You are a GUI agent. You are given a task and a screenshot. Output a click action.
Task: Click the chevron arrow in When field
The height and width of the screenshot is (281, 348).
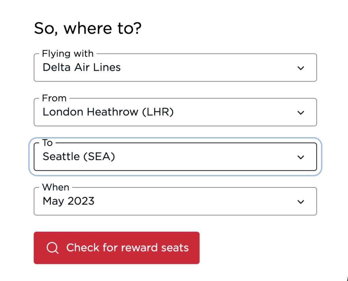coord(301,202)
